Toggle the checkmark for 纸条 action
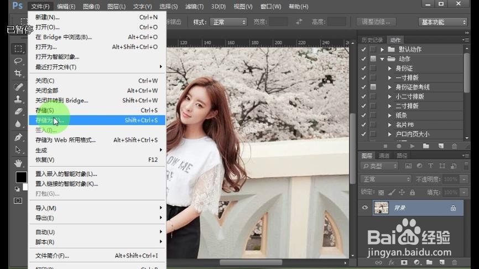The image size is (479, 269). coord(363,115)
